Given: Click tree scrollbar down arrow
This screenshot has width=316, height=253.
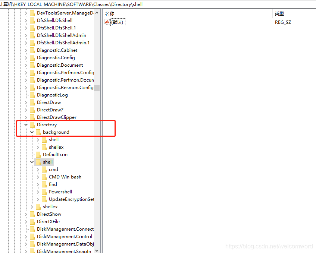Looking at the screenshot, I should [x=97, y=251].
